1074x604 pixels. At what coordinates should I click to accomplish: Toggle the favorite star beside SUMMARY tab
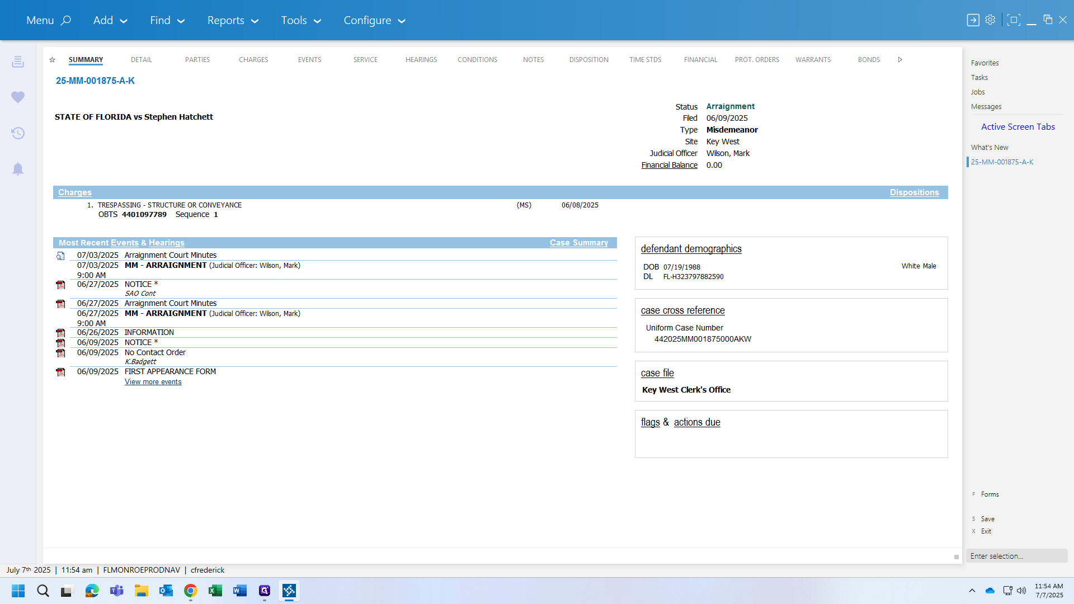pyautogui.click(x=52, y=60)
